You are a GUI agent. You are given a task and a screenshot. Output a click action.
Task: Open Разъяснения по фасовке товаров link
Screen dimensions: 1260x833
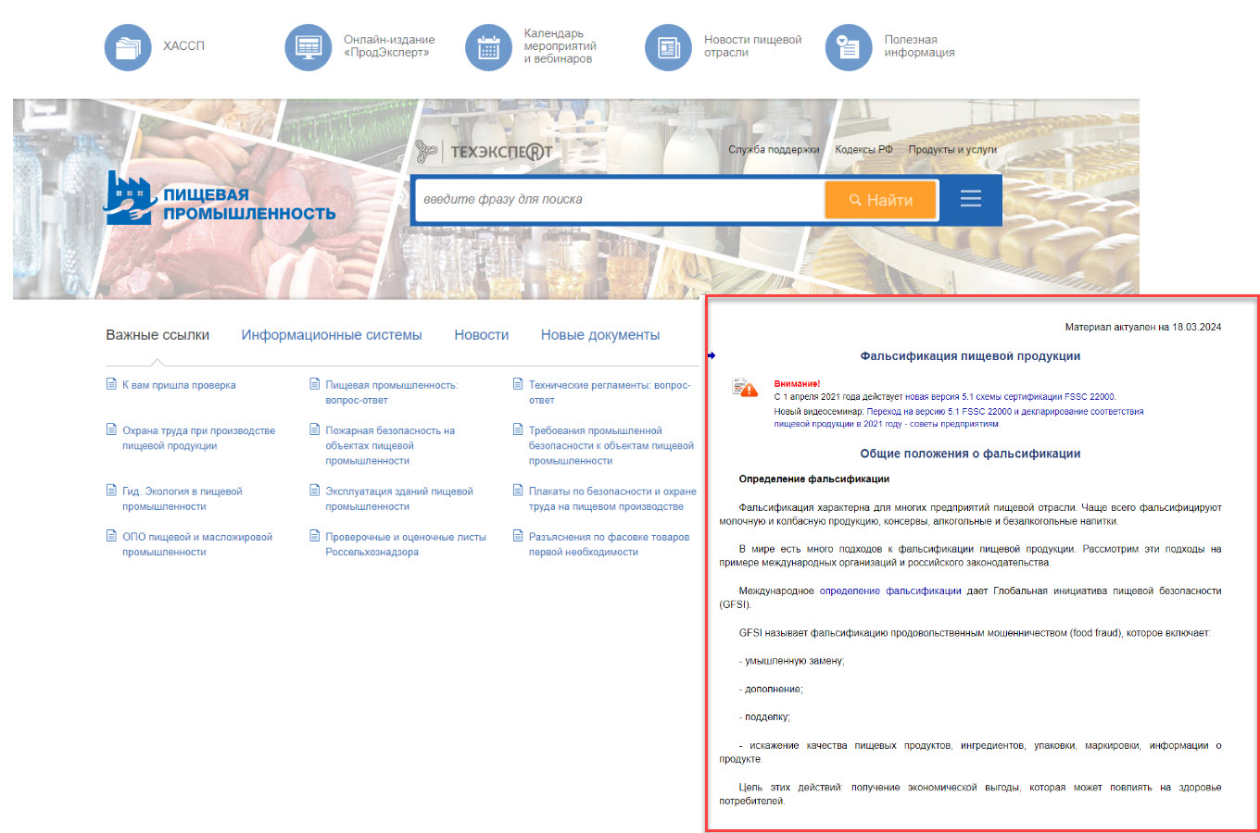click(609, 544)
